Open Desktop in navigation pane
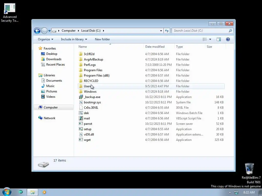 (x=52, y=54)
